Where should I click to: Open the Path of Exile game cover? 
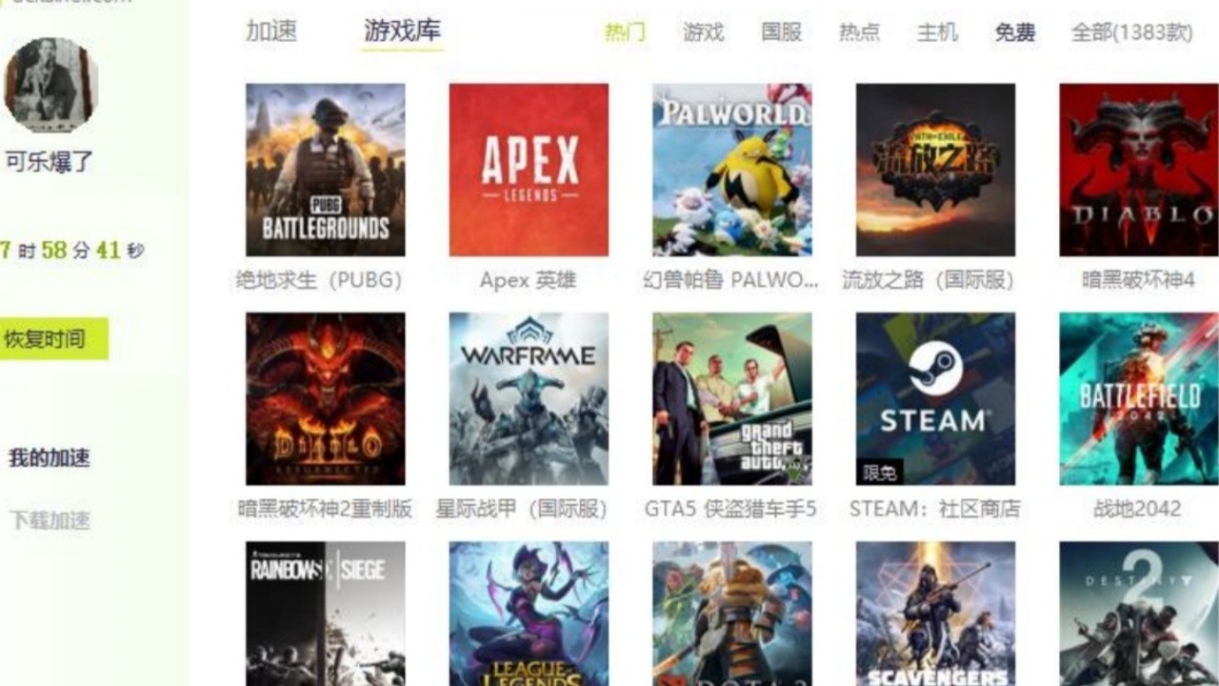(x=934, y=170)
